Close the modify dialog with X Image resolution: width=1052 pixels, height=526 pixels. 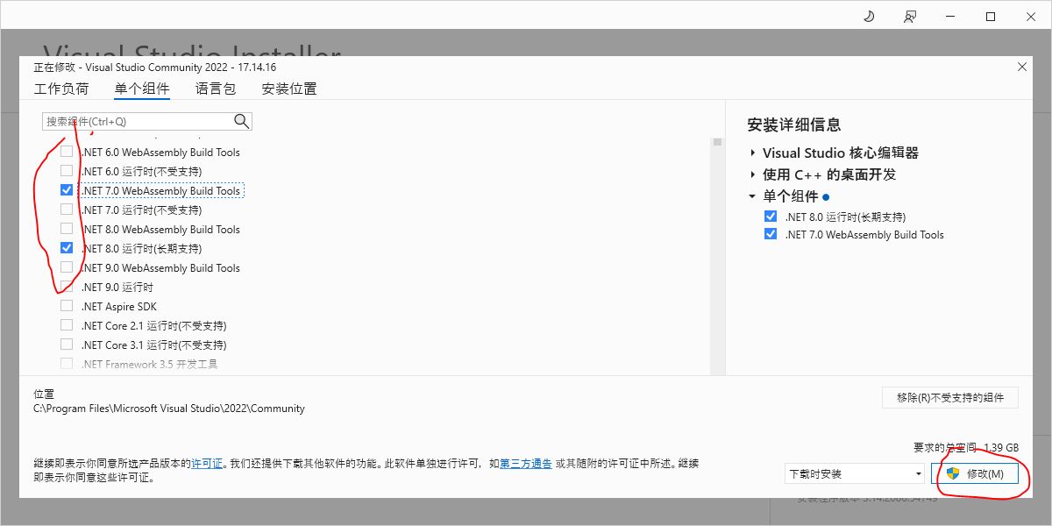coord(1021,68)
